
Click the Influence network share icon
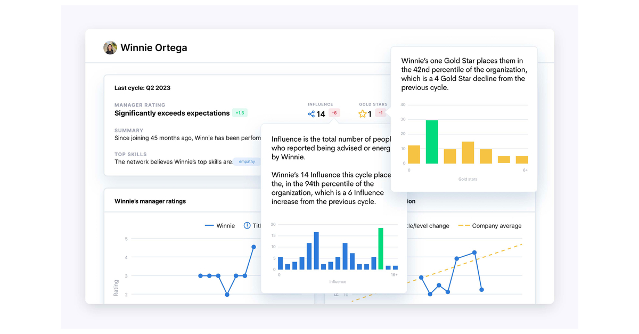[x=312, y=113]
